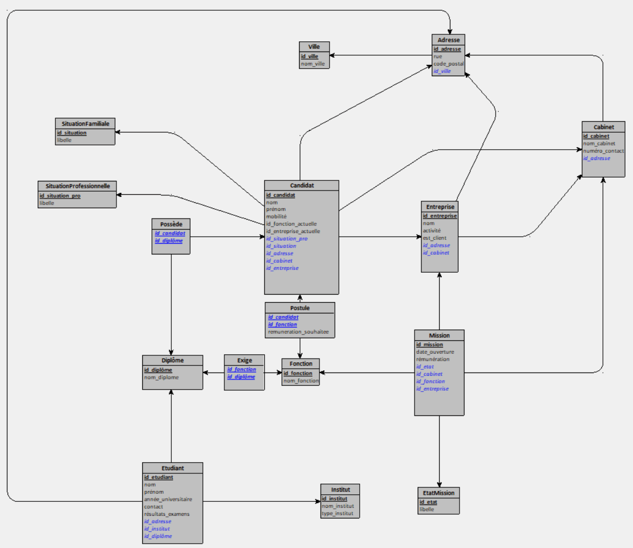Select the Postule table header
The image size is (633, 548).
pyautogui.click(x=300, y=308)
